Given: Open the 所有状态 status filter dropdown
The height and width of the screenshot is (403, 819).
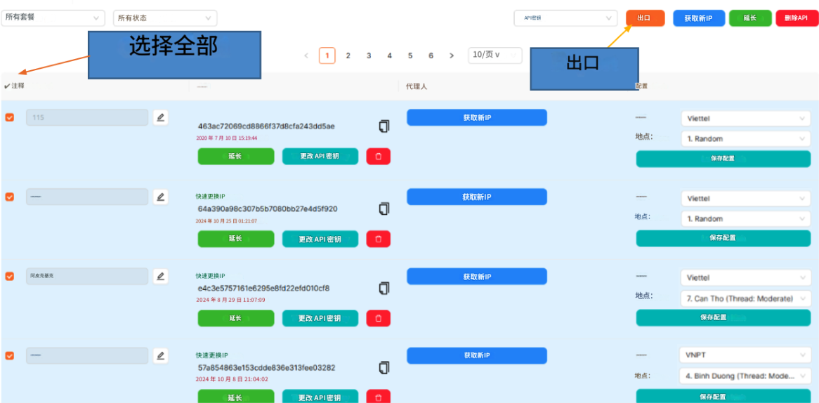Looking at the screenshot, I should point(165,18).
